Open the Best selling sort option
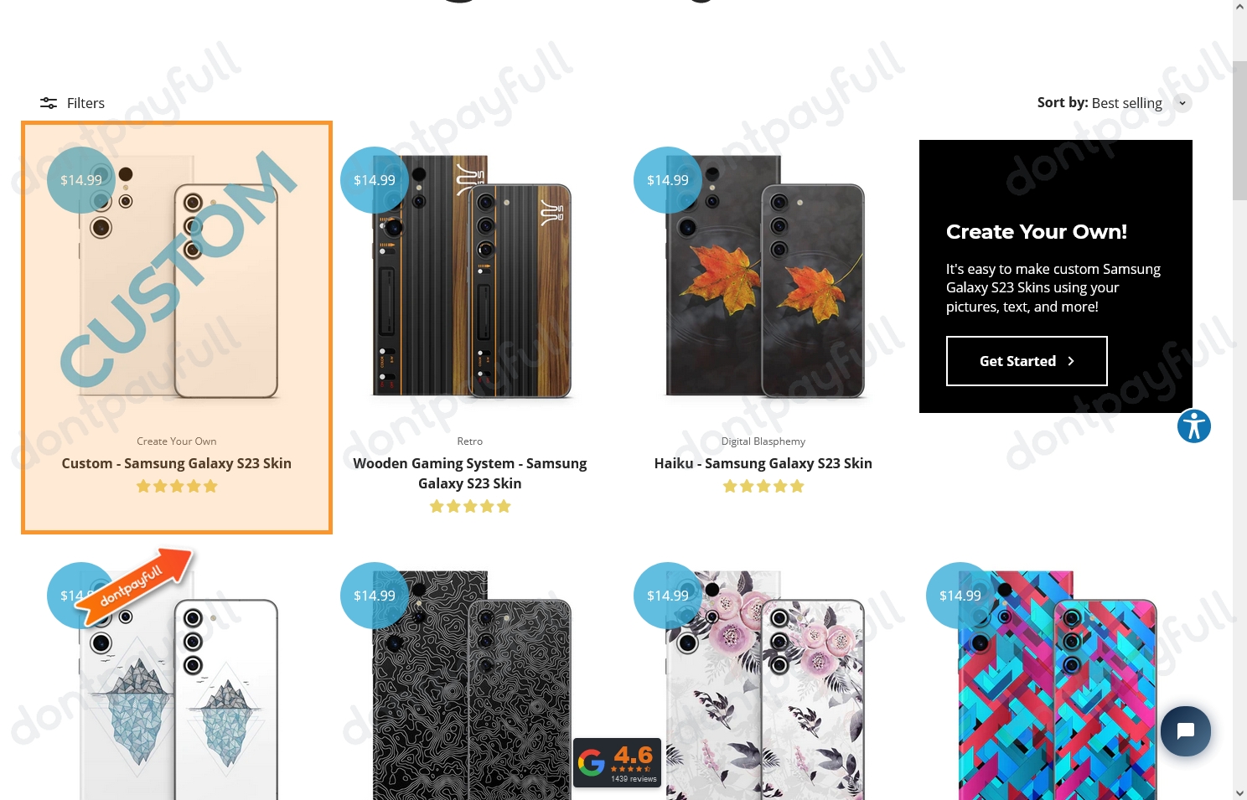The height and width of the screenshot is (800, 1247). [x=1126, y=103]
